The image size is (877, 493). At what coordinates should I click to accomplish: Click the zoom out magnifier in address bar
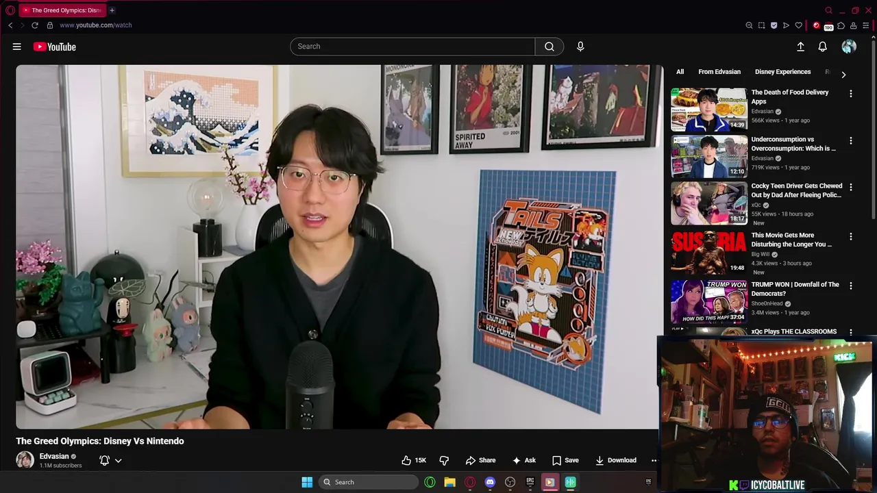[749, 25]
